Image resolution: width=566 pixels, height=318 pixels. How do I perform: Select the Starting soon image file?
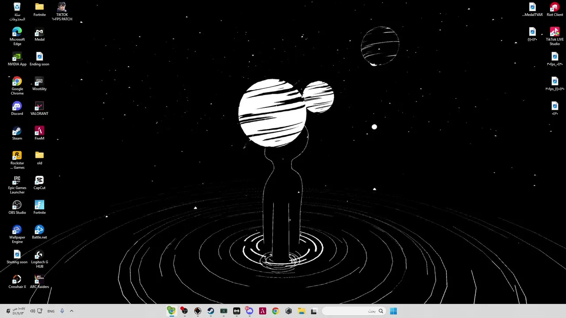17,257
